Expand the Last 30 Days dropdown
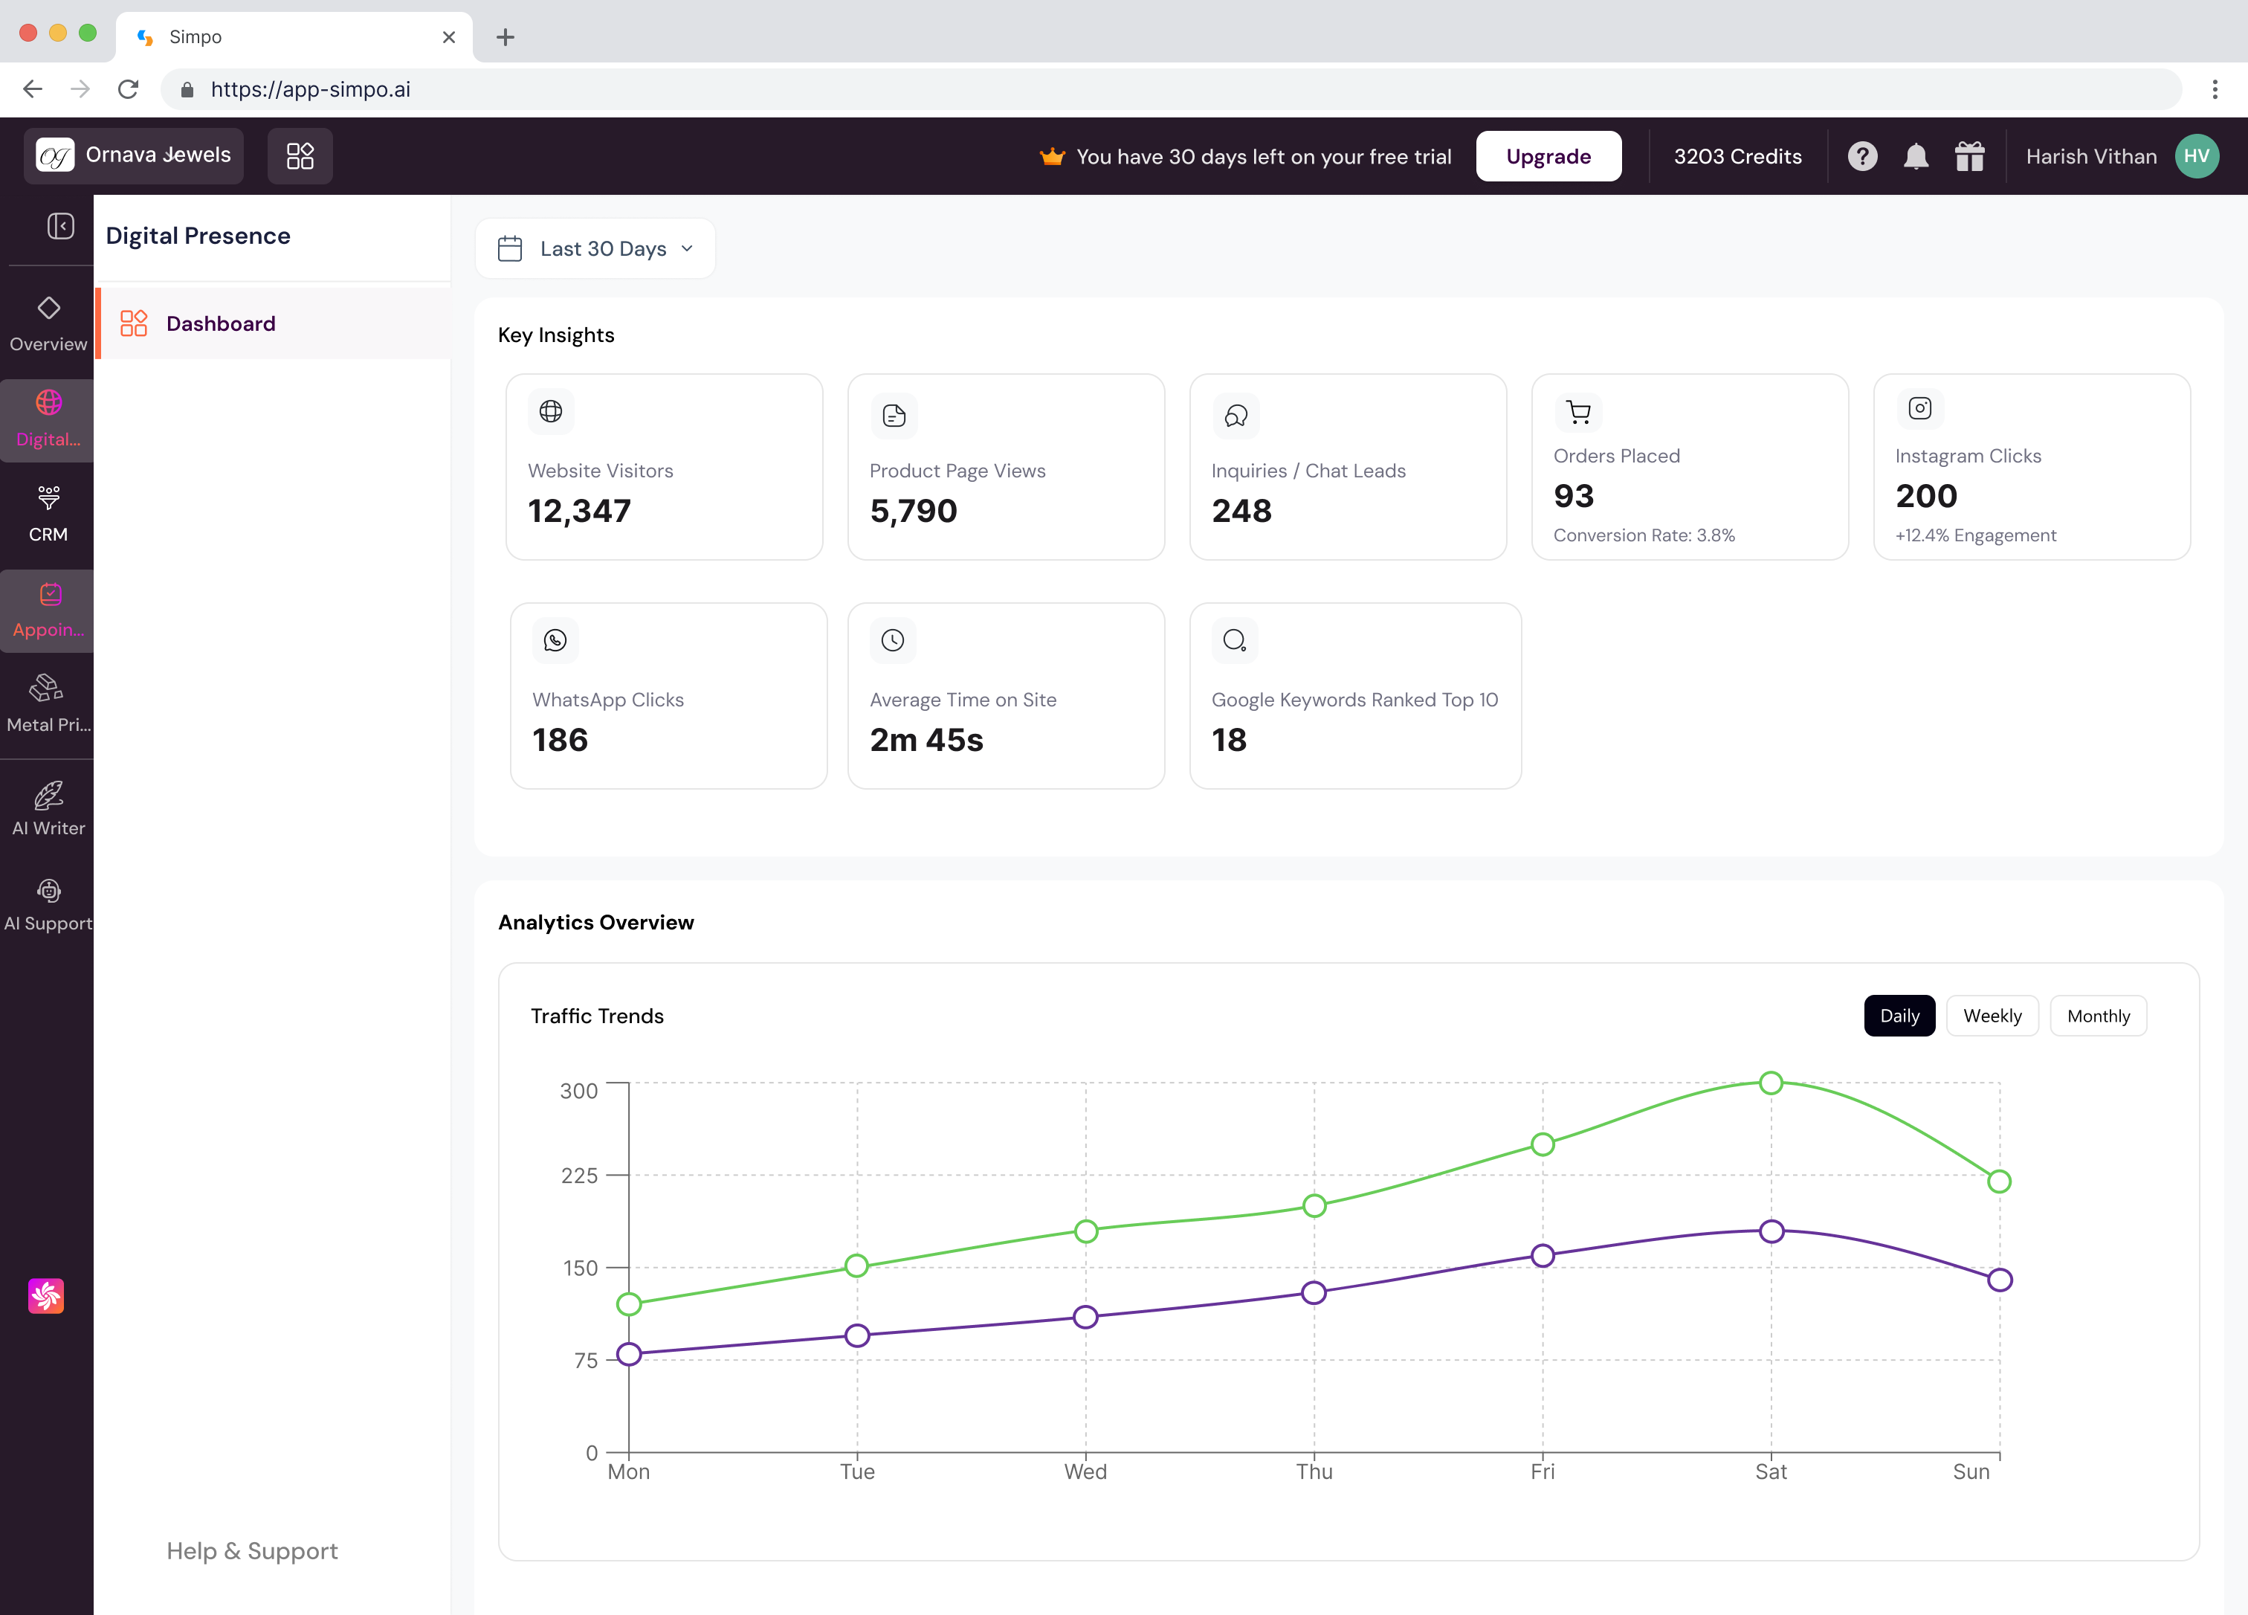Screen dimensions: 2248x1615 pyautogui.click(x=595, y=249)
